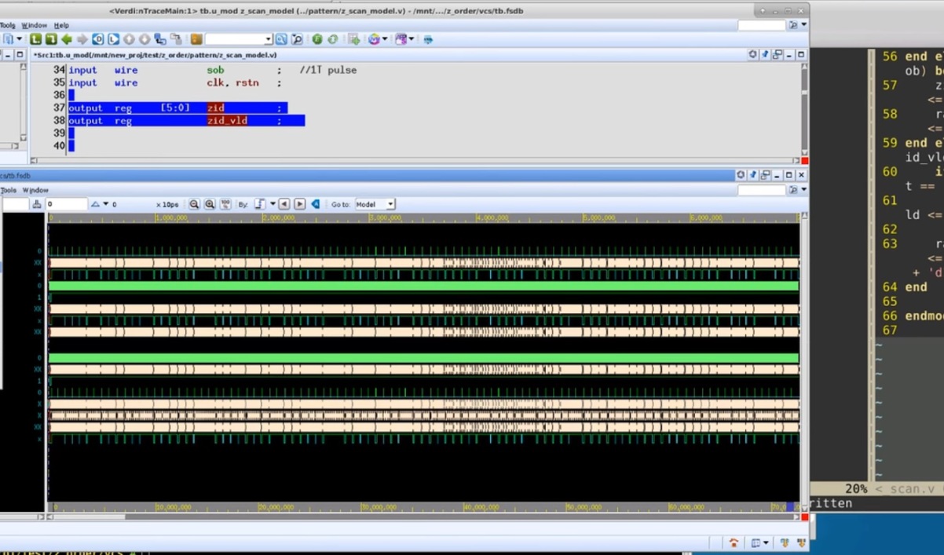Click the light green refresh toolbar icon
944x555 pixels.
pyautogui.click(x=332, y=39)
